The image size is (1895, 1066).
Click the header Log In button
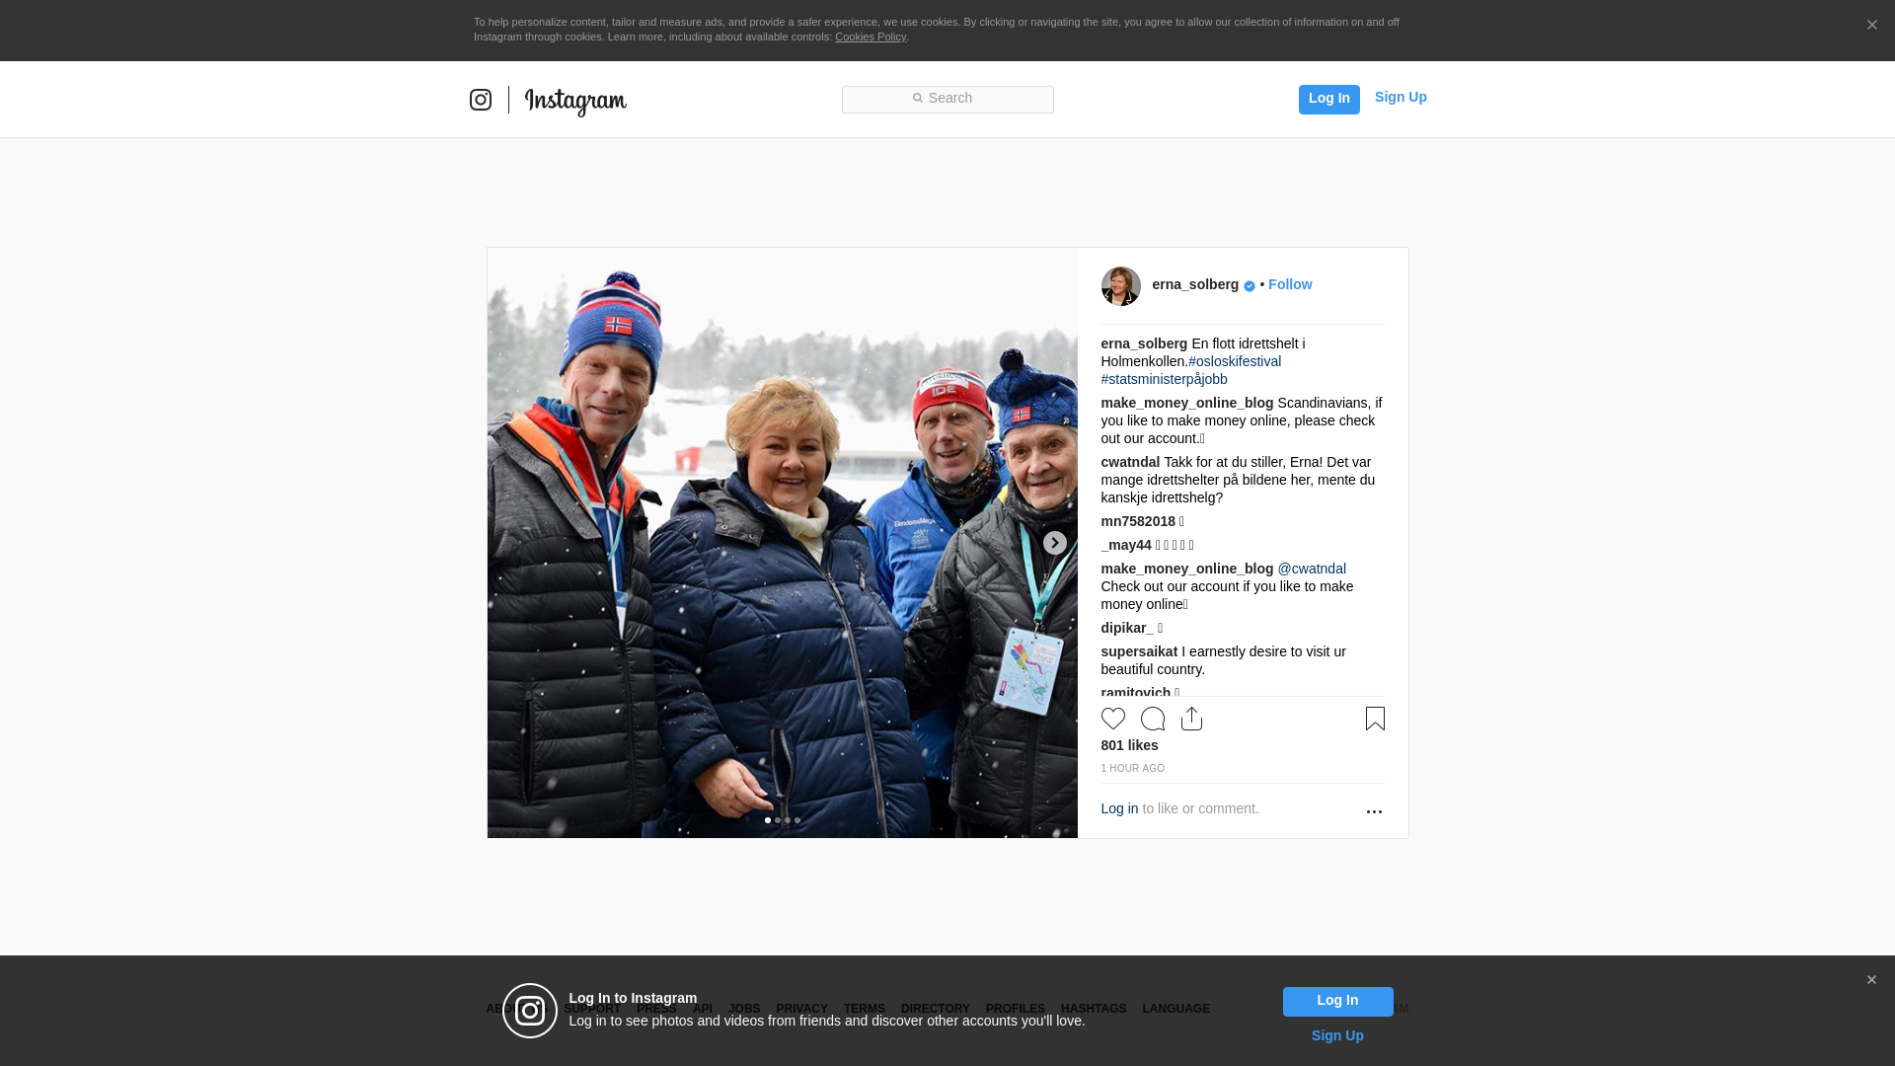click(1328, 99)
